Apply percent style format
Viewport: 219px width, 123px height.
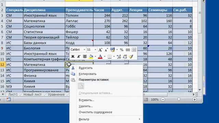[x=122, y=50]
